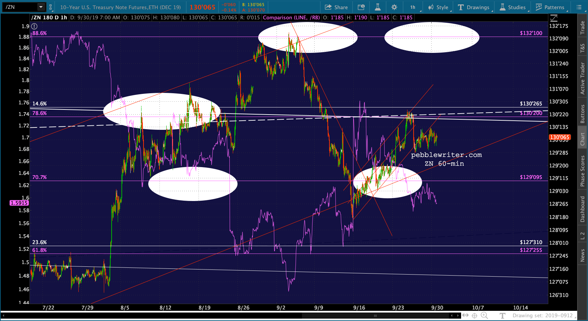Image resolution: width=588 pixels, height=321 pixels.
Task: Expand the Style dropdown menu
Action: click(x=439, y=7)
